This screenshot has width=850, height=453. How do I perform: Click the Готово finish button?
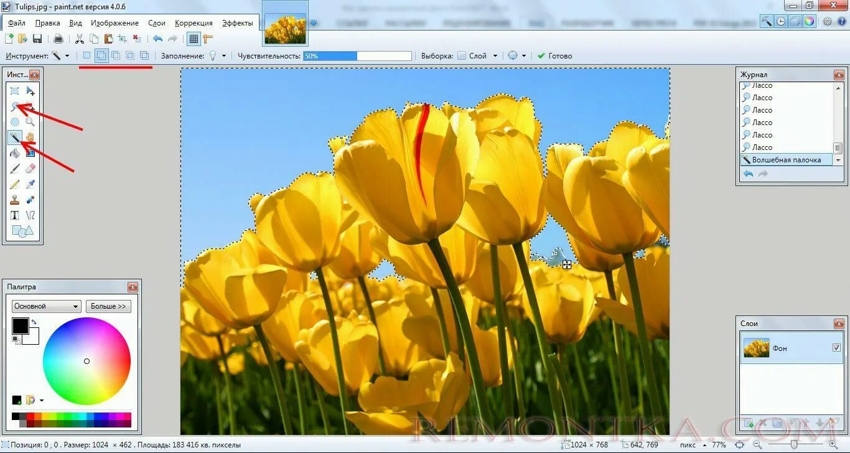(x=554, y=55)
